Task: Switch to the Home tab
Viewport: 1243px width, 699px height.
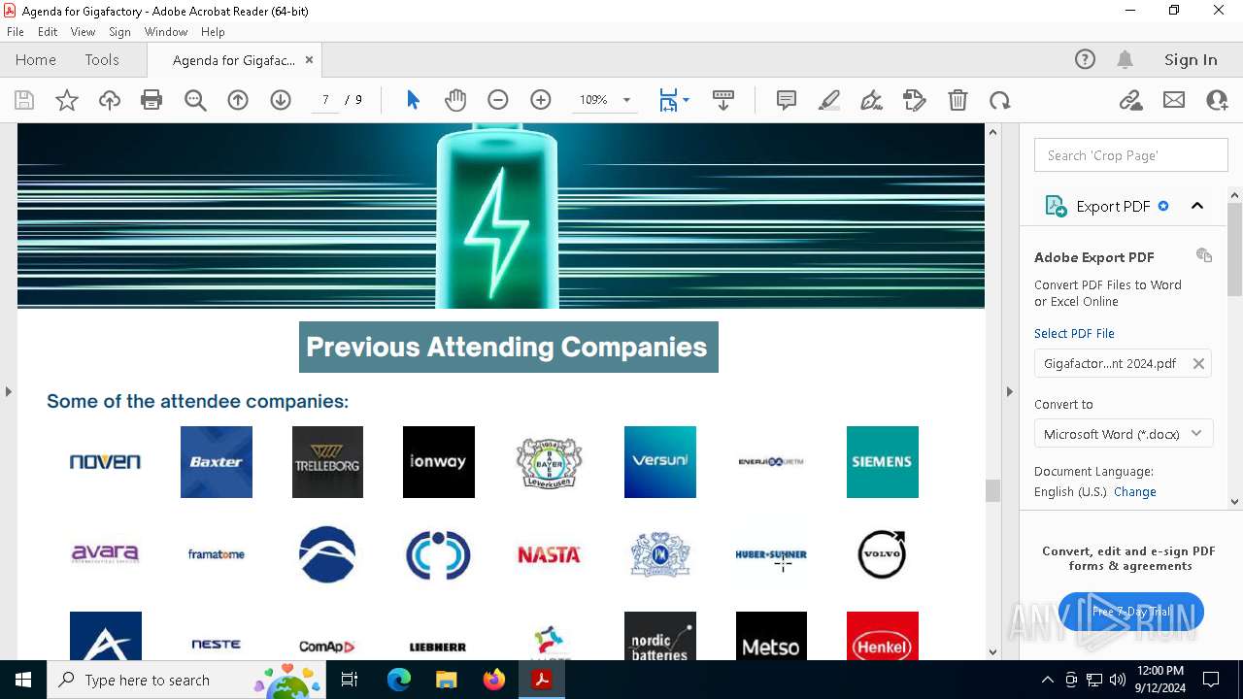Action: [x=36, y=59]
